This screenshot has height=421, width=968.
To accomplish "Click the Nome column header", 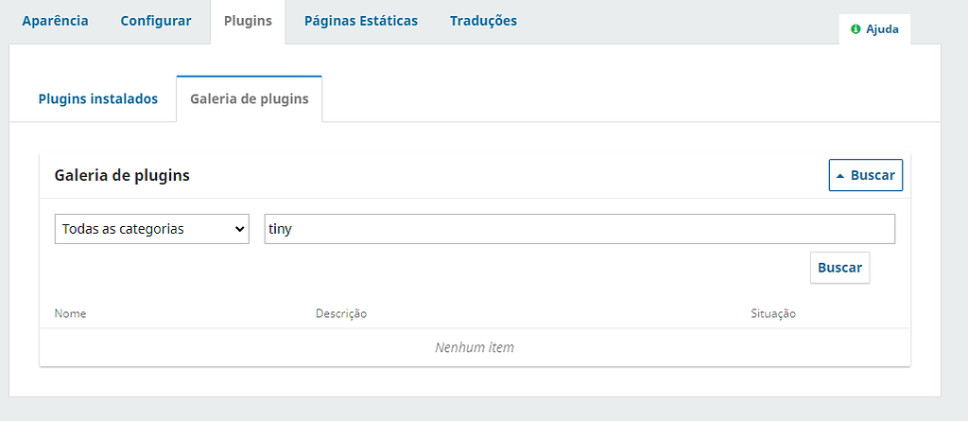I will point(70,313).
